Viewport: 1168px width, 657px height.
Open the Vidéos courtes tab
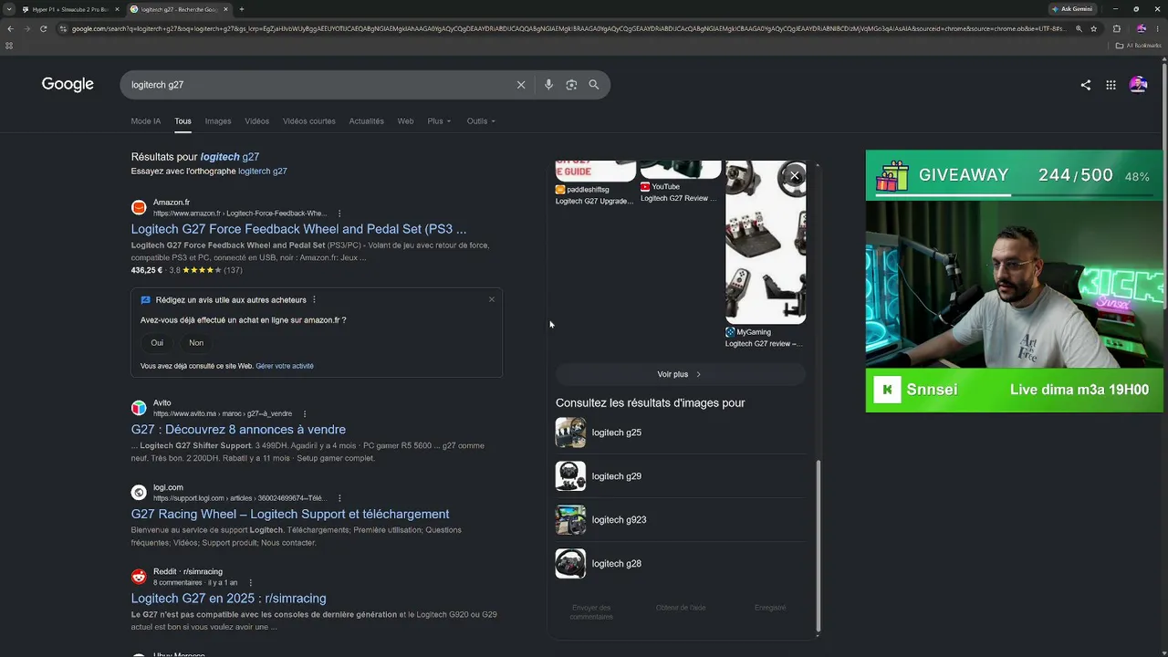coord(309,121)
